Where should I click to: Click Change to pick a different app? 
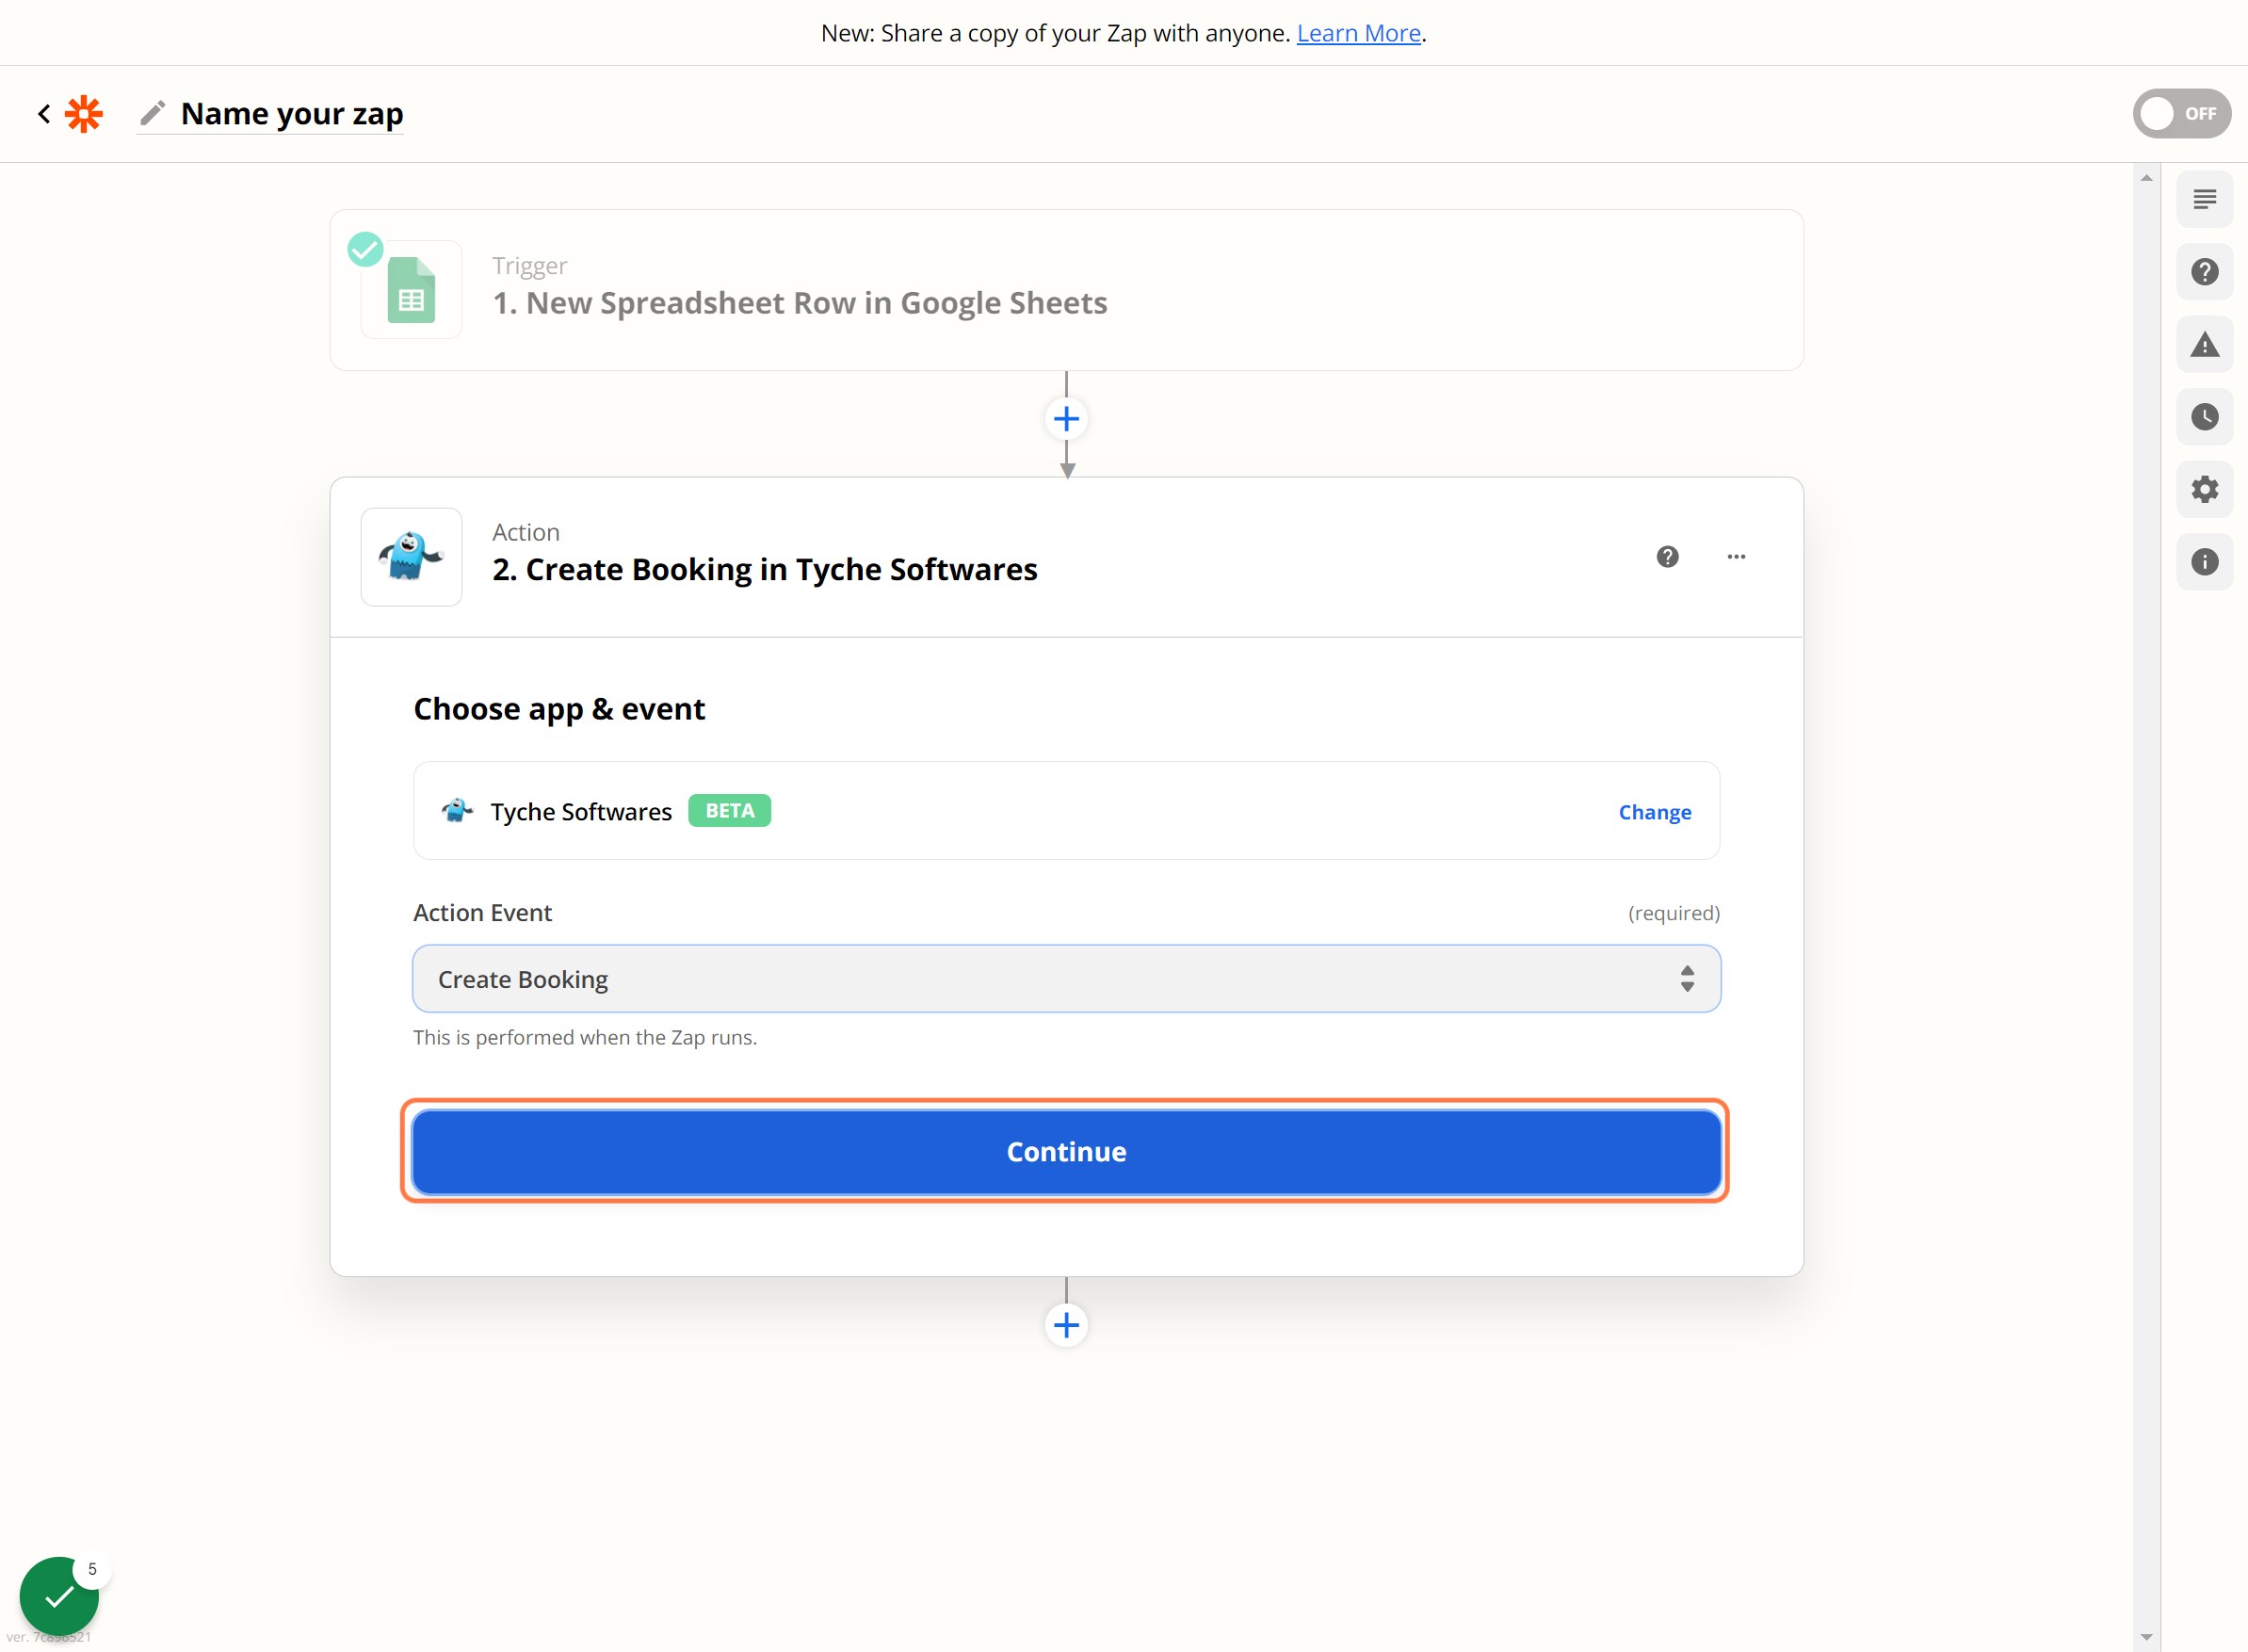[1654, 812]
